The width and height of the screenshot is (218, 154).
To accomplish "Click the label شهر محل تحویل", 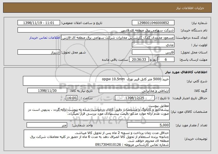I will coord(74,52).
